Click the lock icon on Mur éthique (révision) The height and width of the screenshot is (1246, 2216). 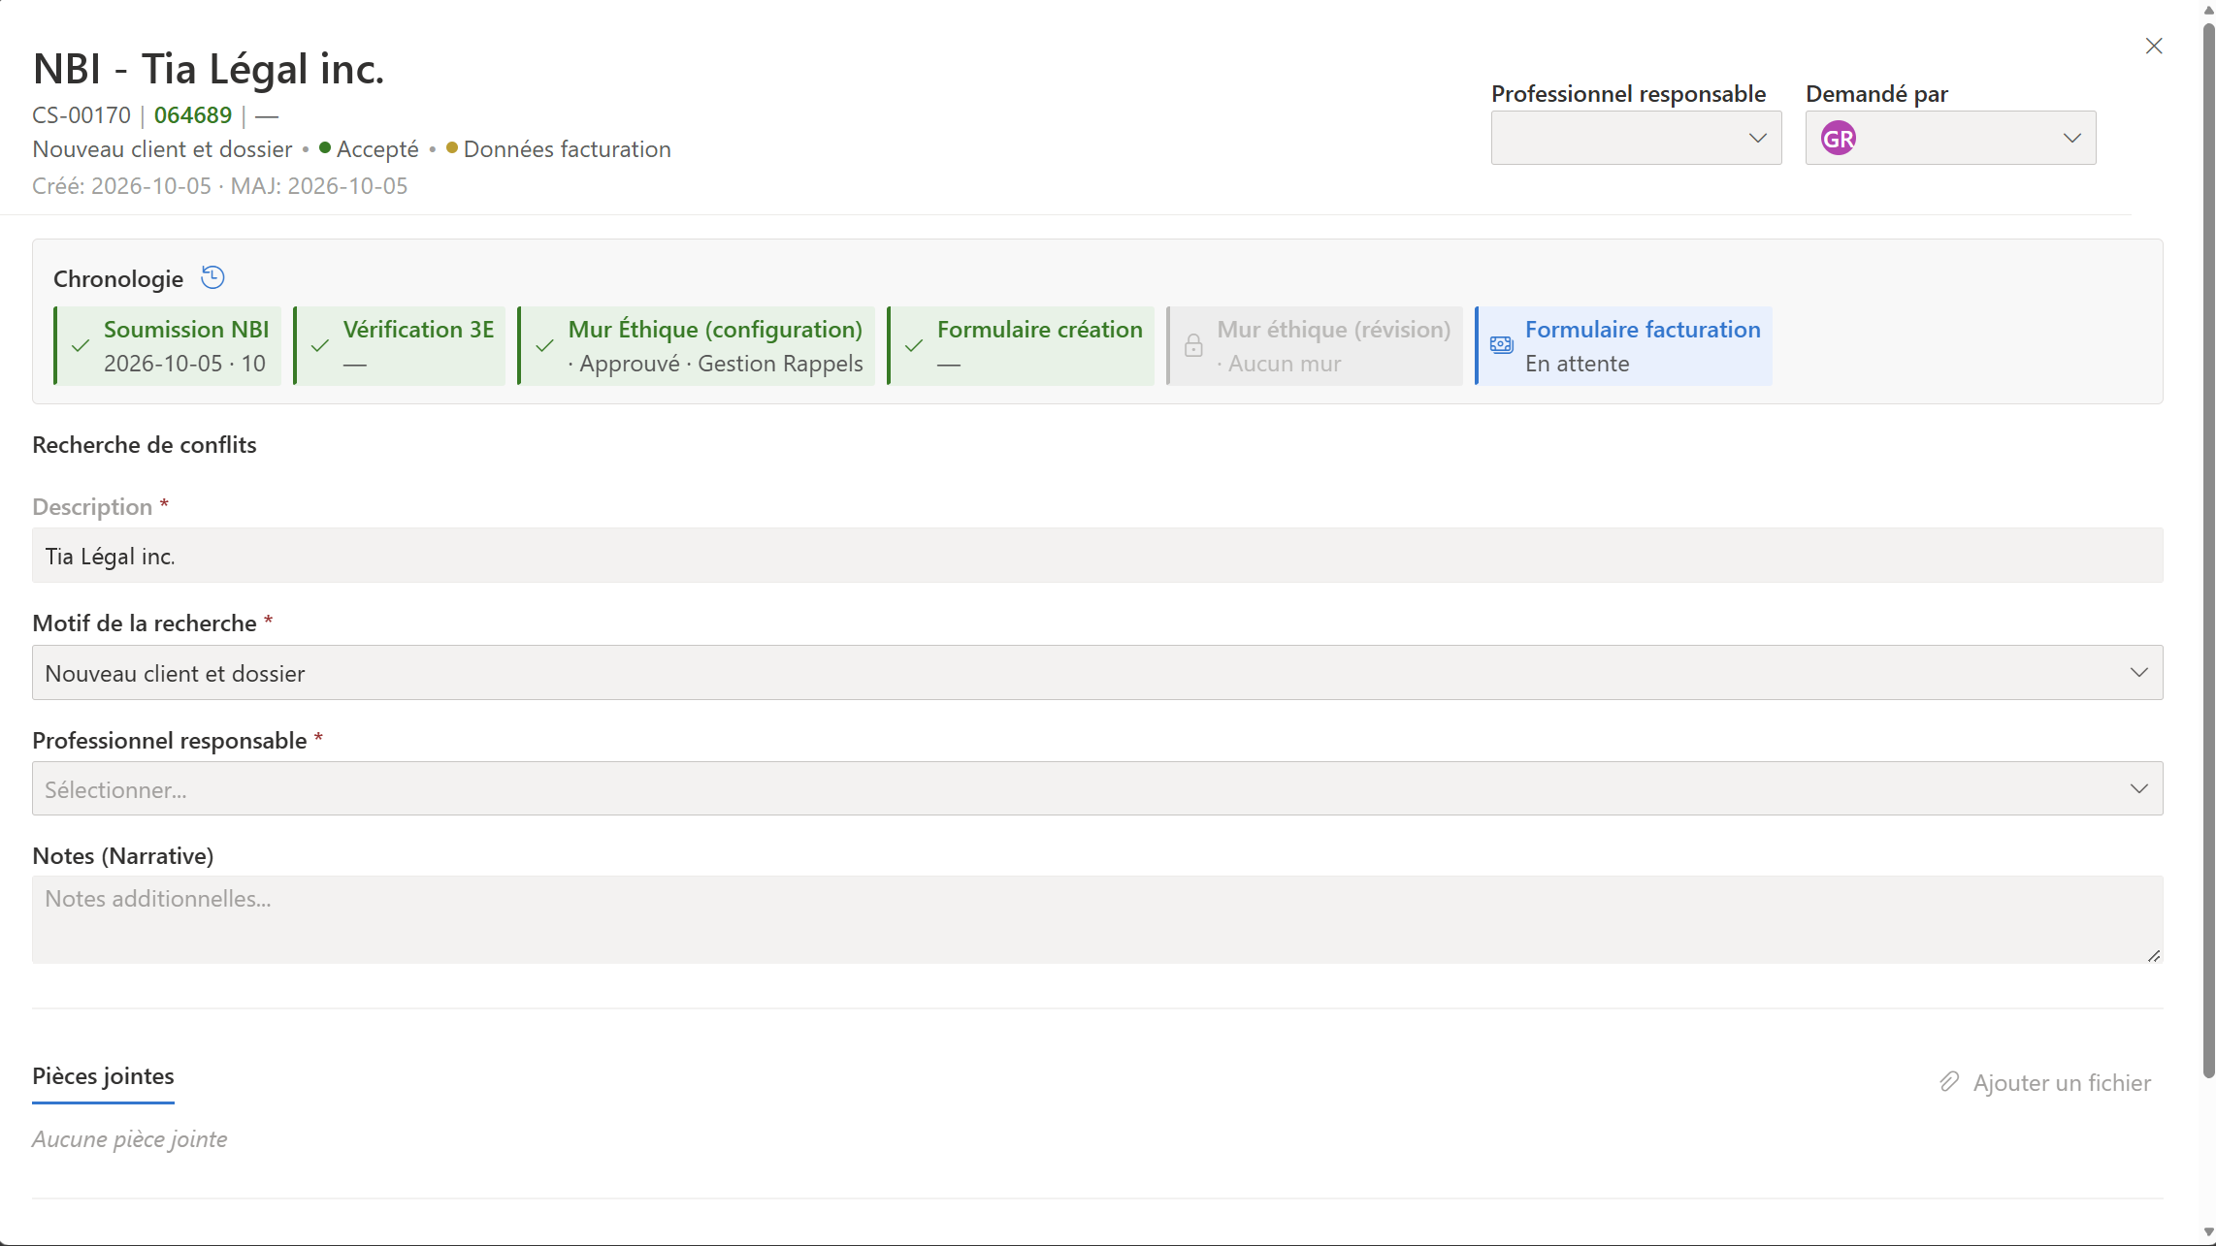pos(1193,345)
